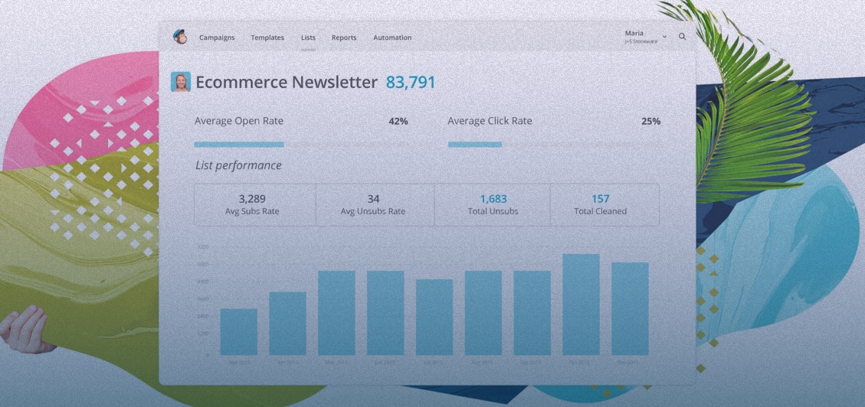The width and height of the screenshot is (865, 407).
Task: Open the Campaigns menu
Action: pos(217,37)
